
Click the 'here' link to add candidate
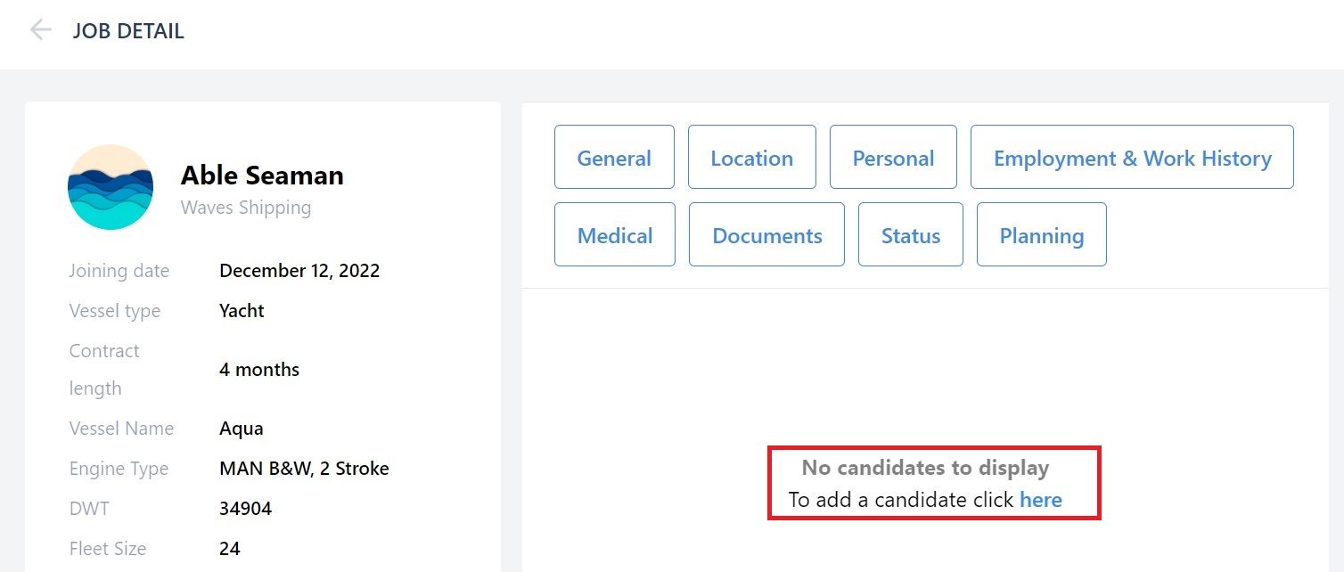click(1041, 500)
